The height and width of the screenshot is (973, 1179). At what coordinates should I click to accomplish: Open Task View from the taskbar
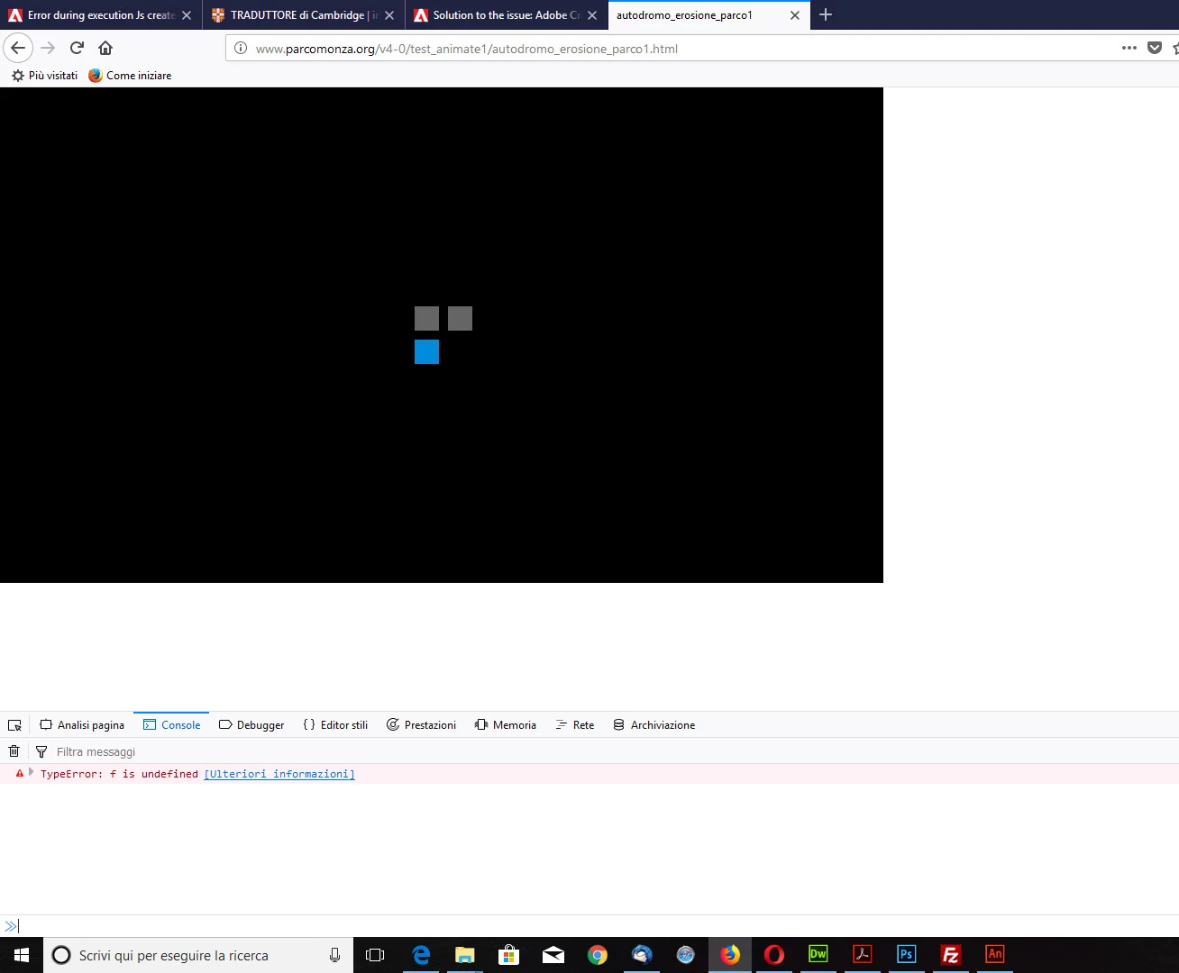[x=375, y=955]
